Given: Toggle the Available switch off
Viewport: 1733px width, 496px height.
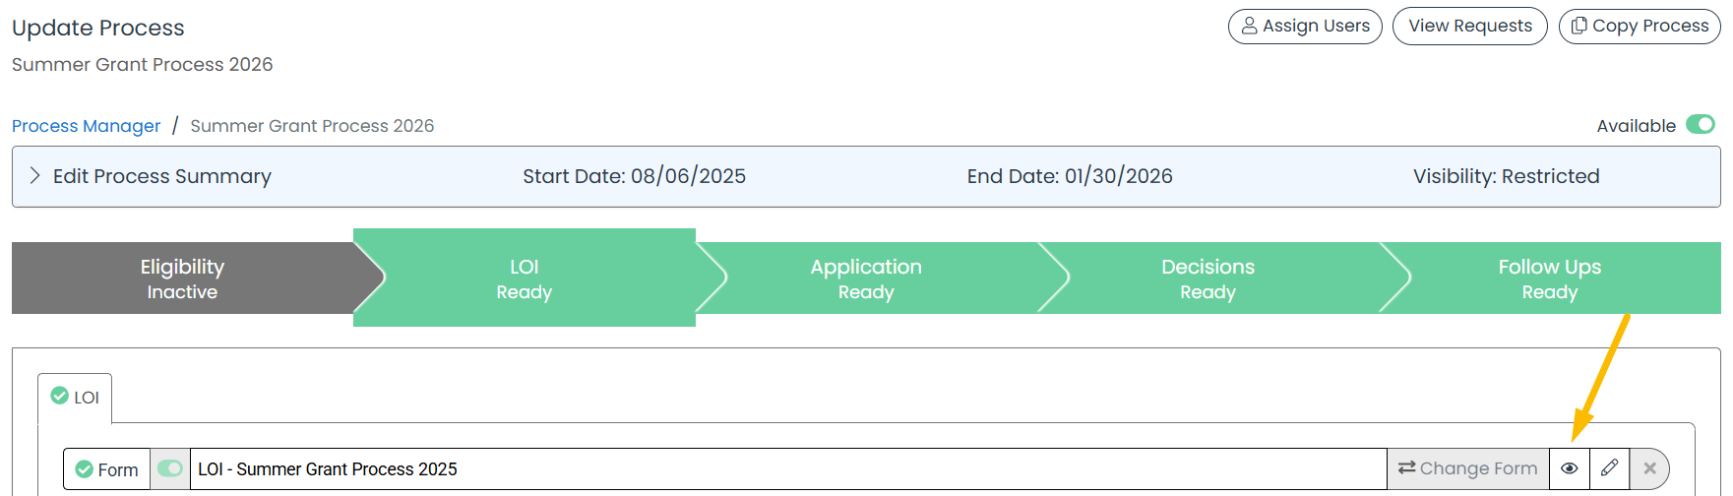Looking at the screenshot, I should pyautogui.click(x=1701, y=124).
